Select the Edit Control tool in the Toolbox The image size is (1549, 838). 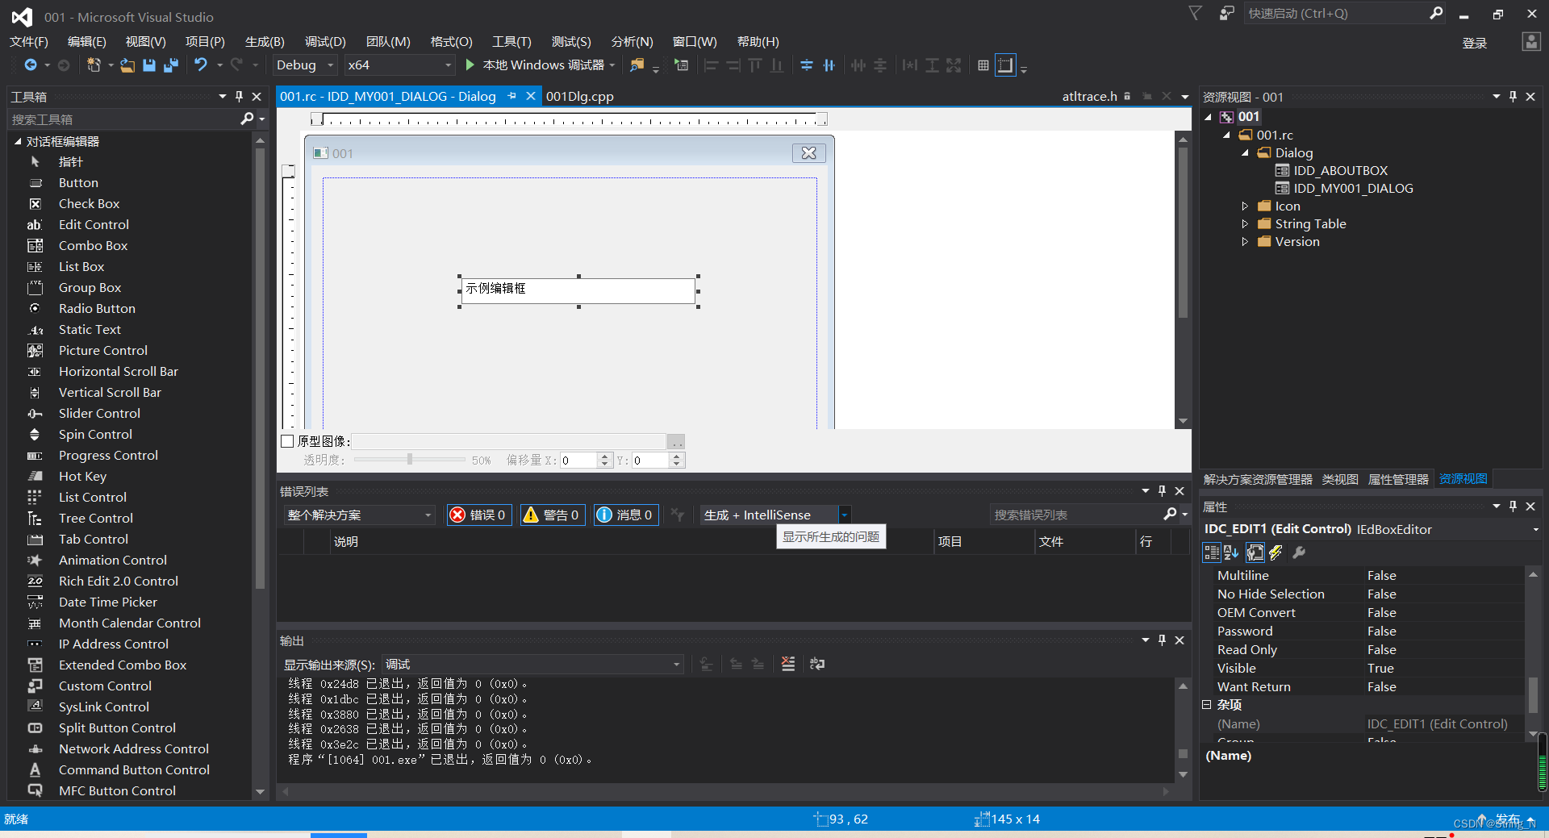(x=94, y=224)
